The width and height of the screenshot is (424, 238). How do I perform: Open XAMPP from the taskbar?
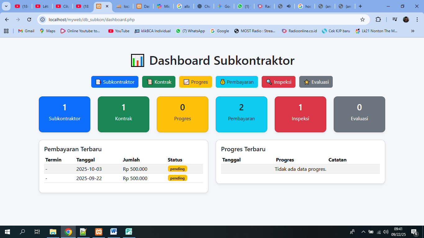point(99,231)
